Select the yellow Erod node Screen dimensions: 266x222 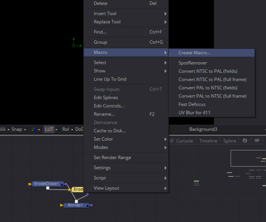[x=78, y=189]
